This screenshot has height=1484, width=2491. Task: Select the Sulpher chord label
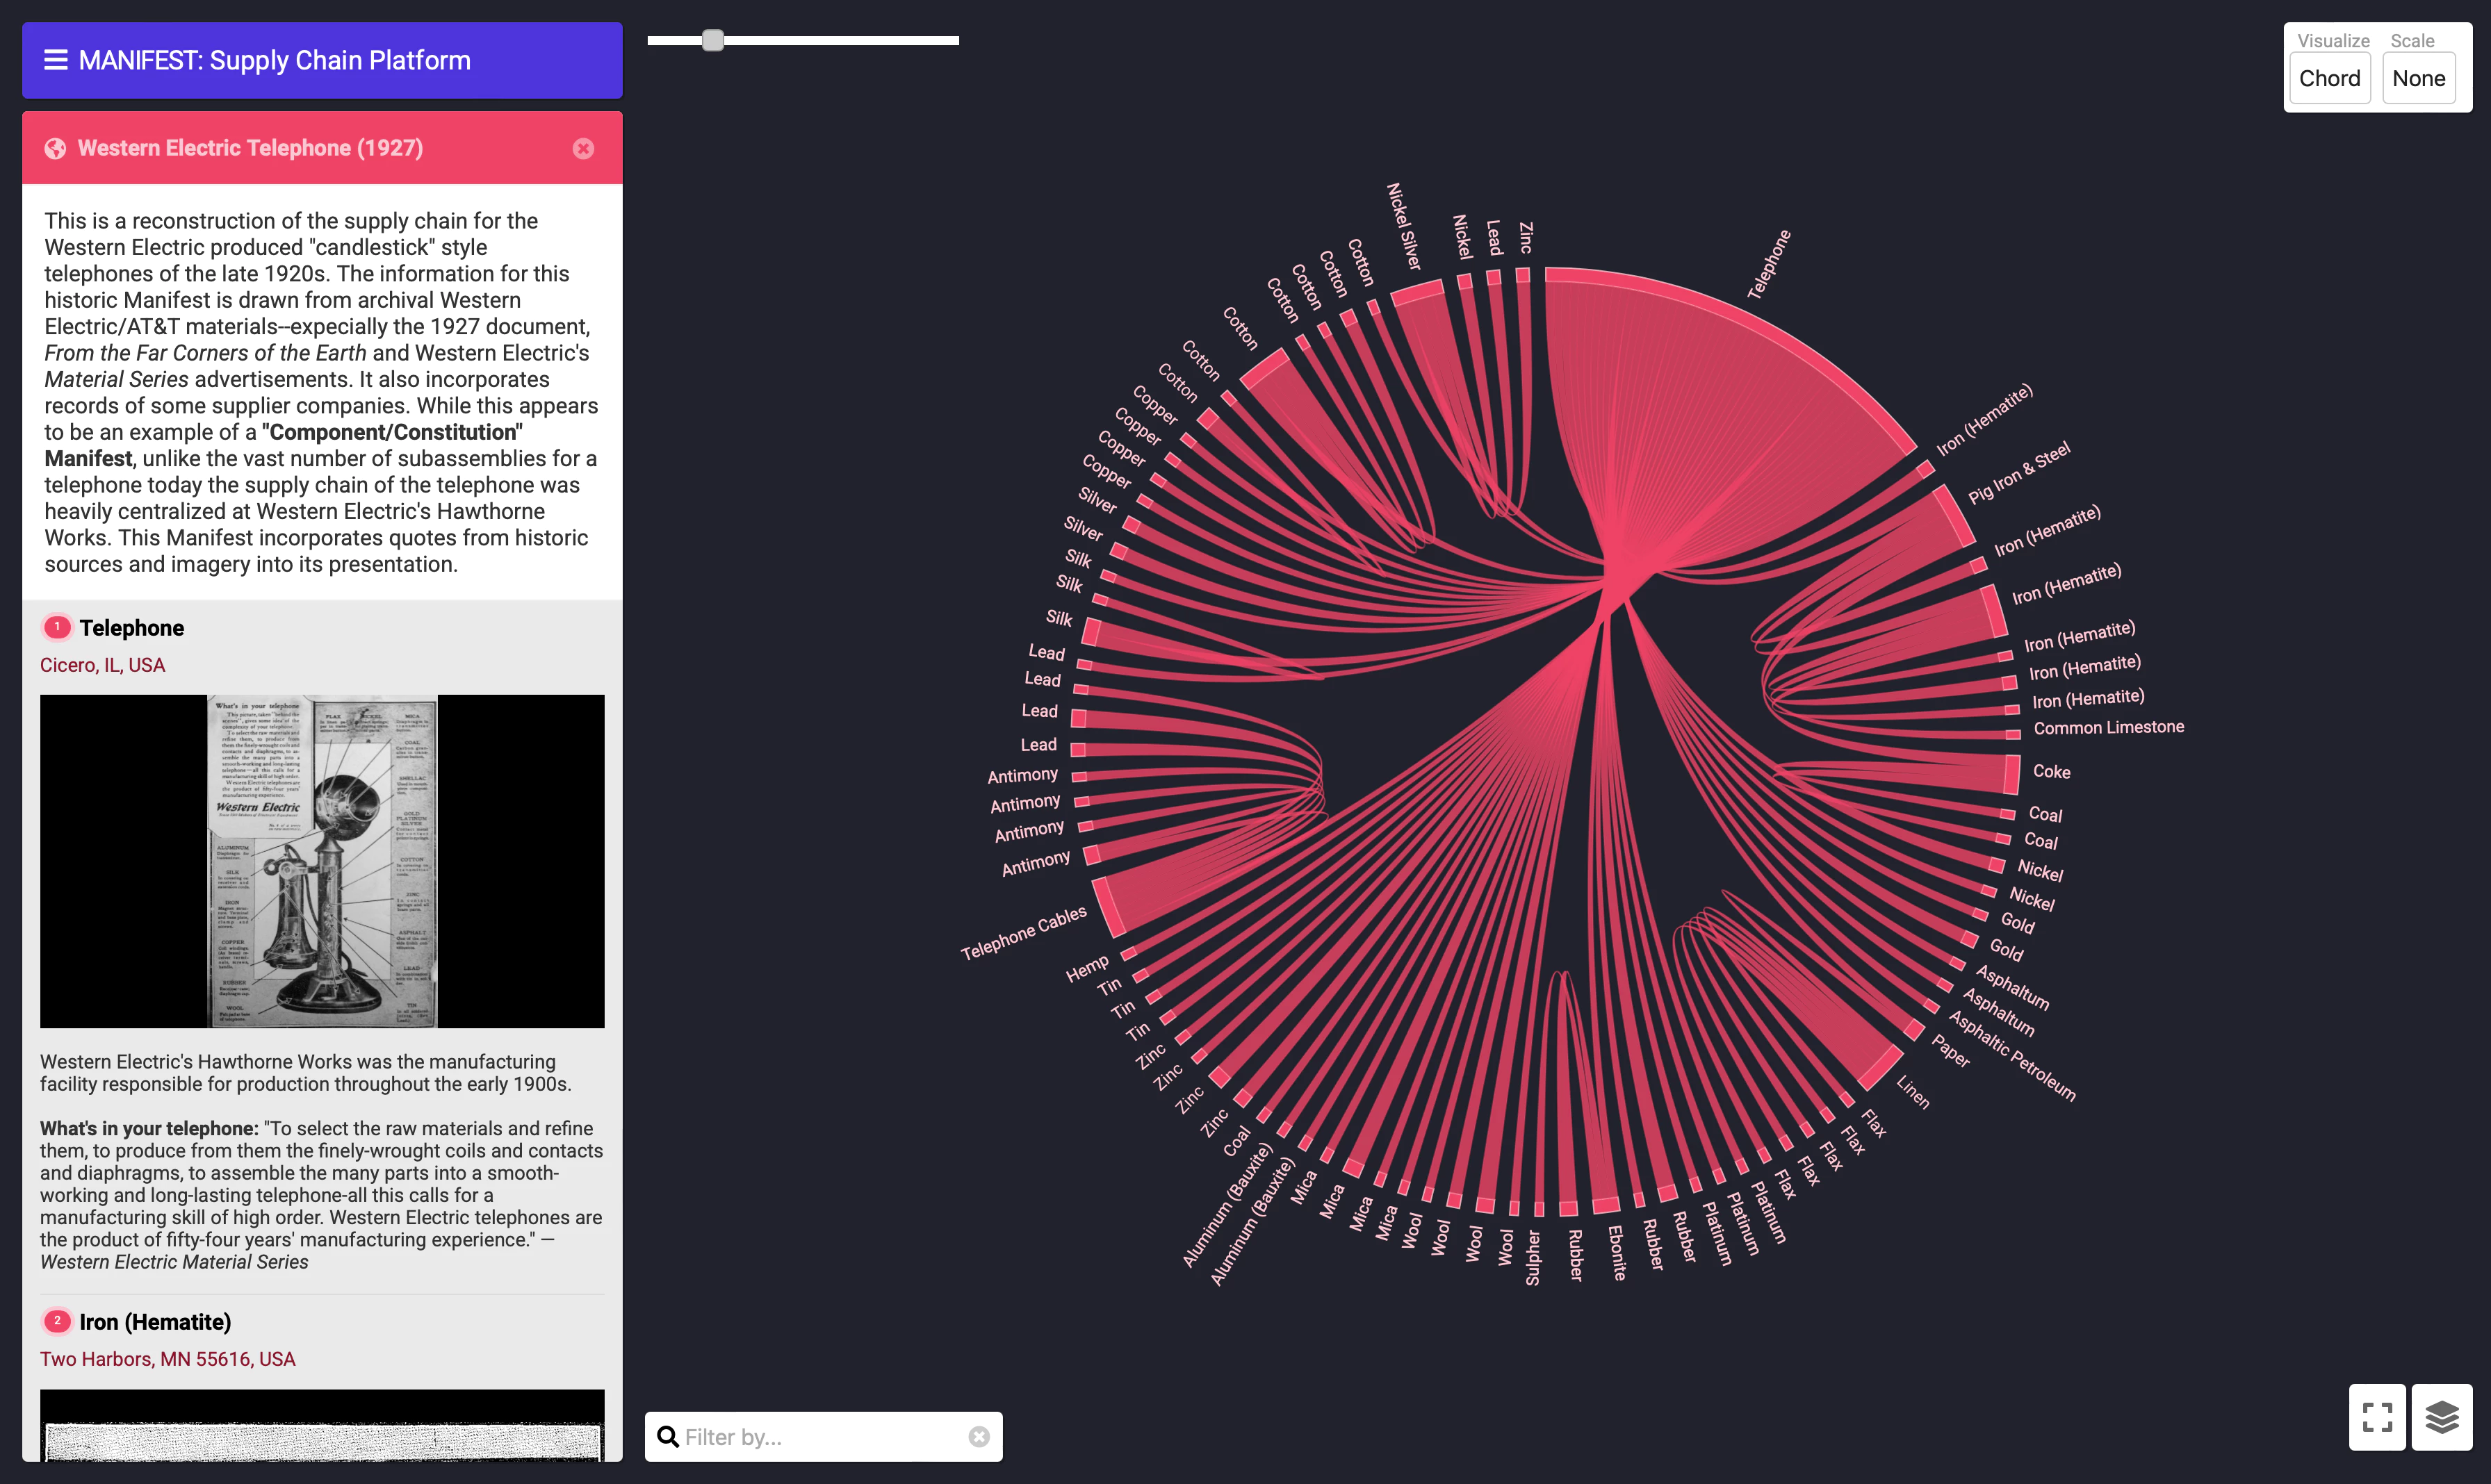point(1533,1257)
